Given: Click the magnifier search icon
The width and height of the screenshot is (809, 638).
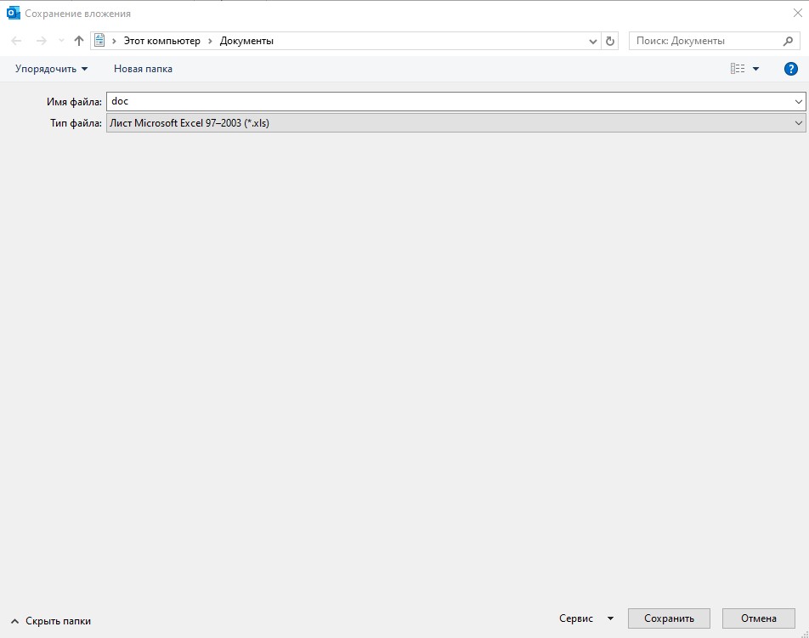Looking at the screenshot, I should [788, 41].
